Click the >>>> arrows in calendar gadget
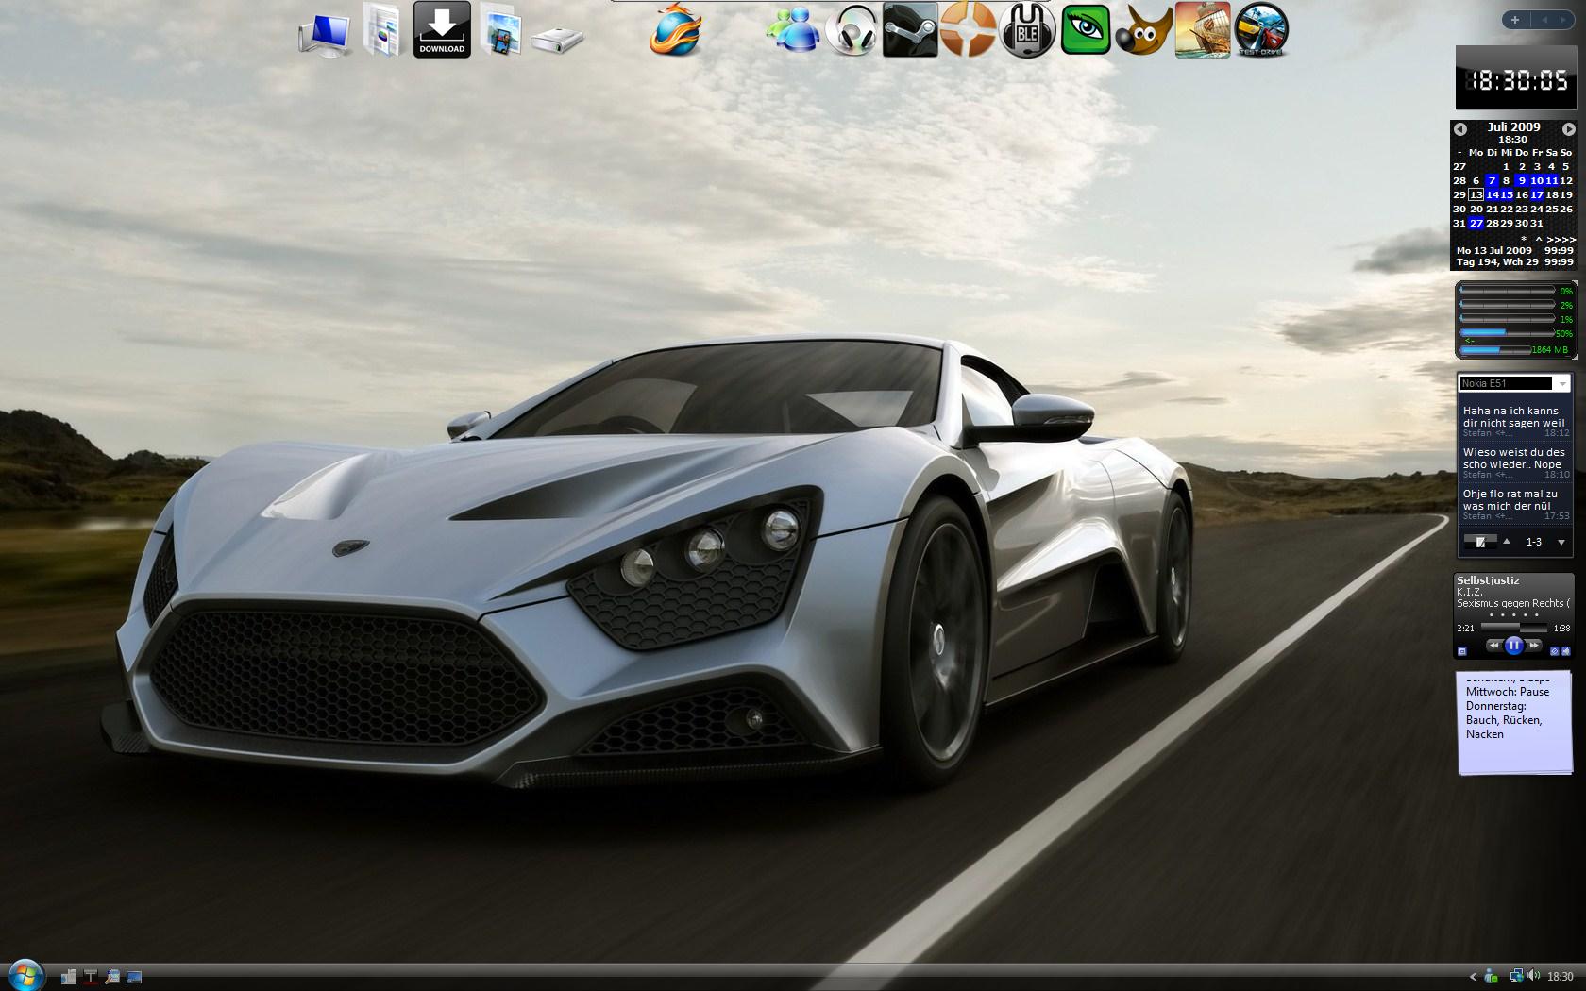Screen dimensions: 1586x991 1561,239
